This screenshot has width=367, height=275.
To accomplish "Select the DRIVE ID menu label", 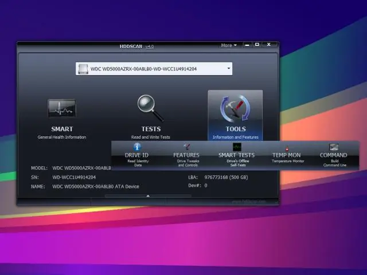I will coord(136,155).
